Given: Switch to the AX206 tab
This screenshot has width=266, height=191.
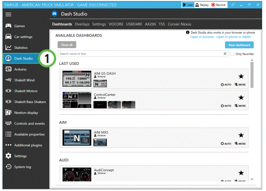Looking at the screenshot, I should coord(150,24).
